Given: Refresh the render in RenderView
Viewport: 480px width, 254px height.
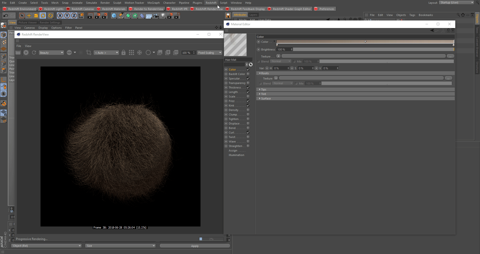Looking at the screenshot, I should coord(34,52).
